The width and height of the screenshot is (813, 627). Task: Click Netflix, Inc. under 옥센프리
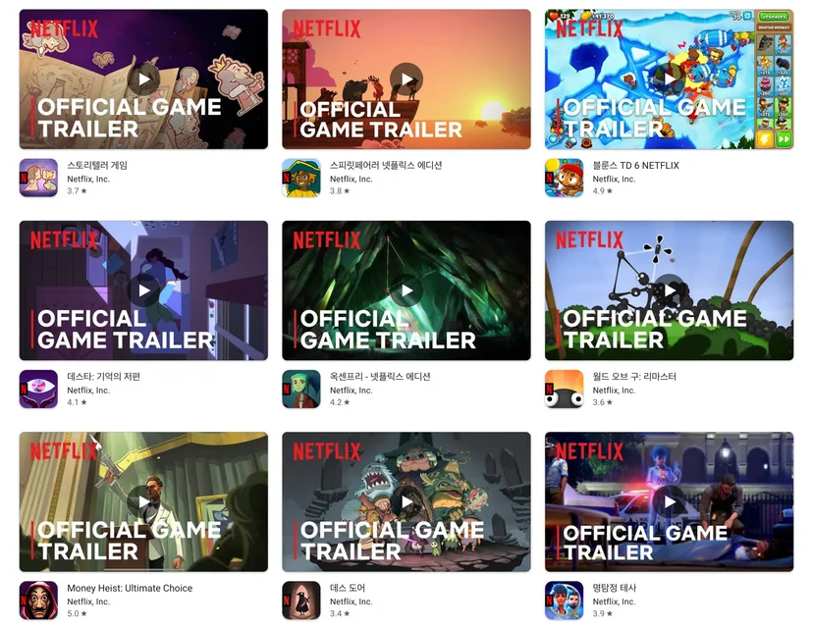(x=351, y=391)
